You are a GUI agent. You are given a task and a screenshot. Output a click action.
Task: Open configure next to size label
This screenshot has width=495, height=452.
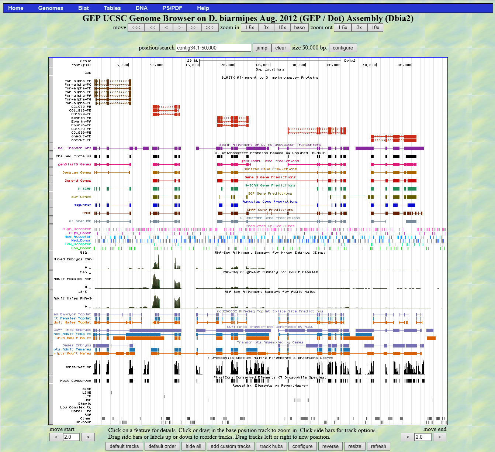click(x=343, y=48)
